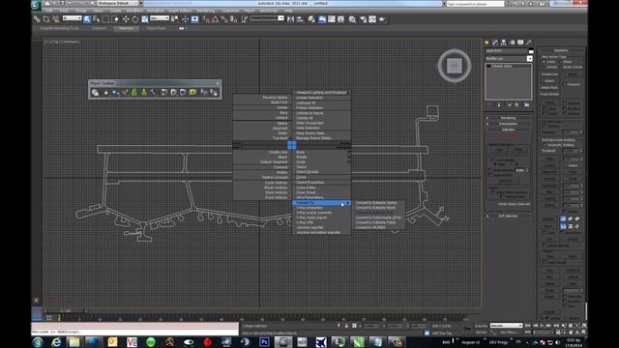Select the Linear vertex type radio

pos(544,62)
